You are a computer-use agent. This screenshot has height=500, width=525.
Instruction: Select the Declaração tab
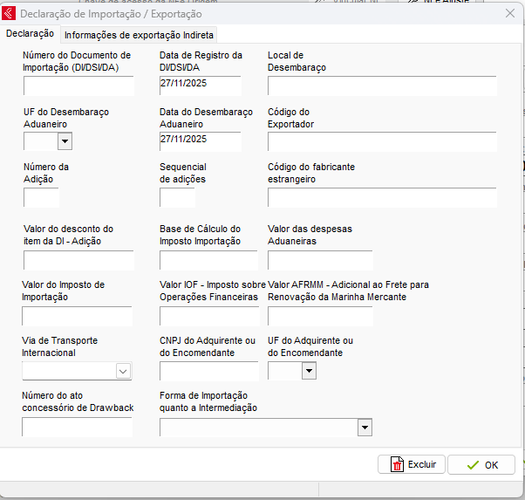[x=30, y=34]
